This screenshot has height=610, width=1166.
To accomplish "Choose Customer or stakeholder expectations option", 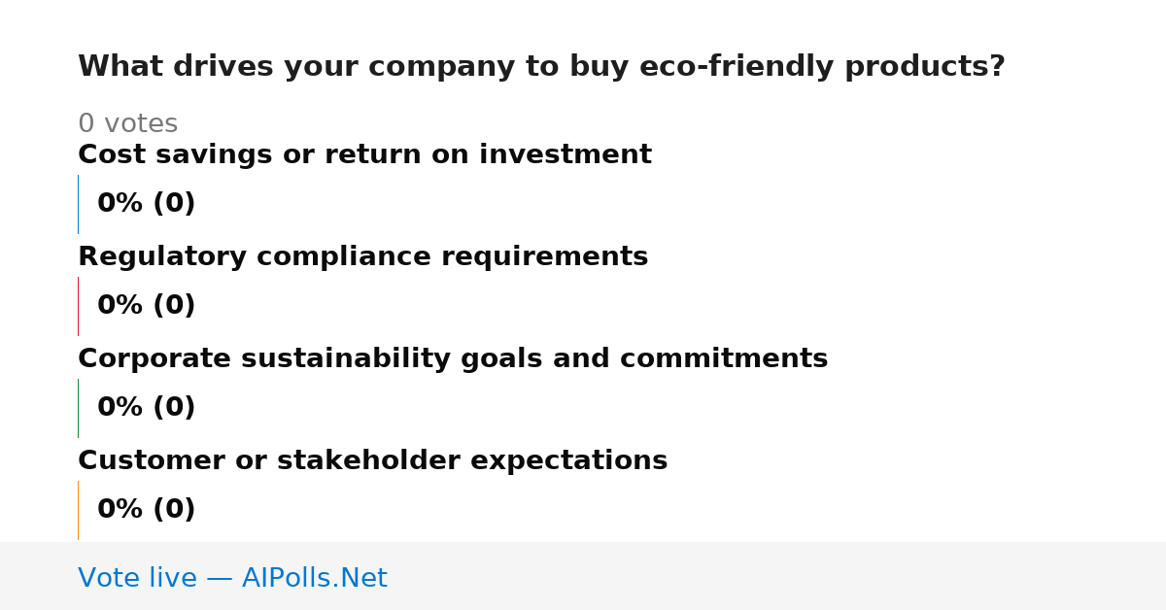I will pyautogui.click(x=372, y=460).
